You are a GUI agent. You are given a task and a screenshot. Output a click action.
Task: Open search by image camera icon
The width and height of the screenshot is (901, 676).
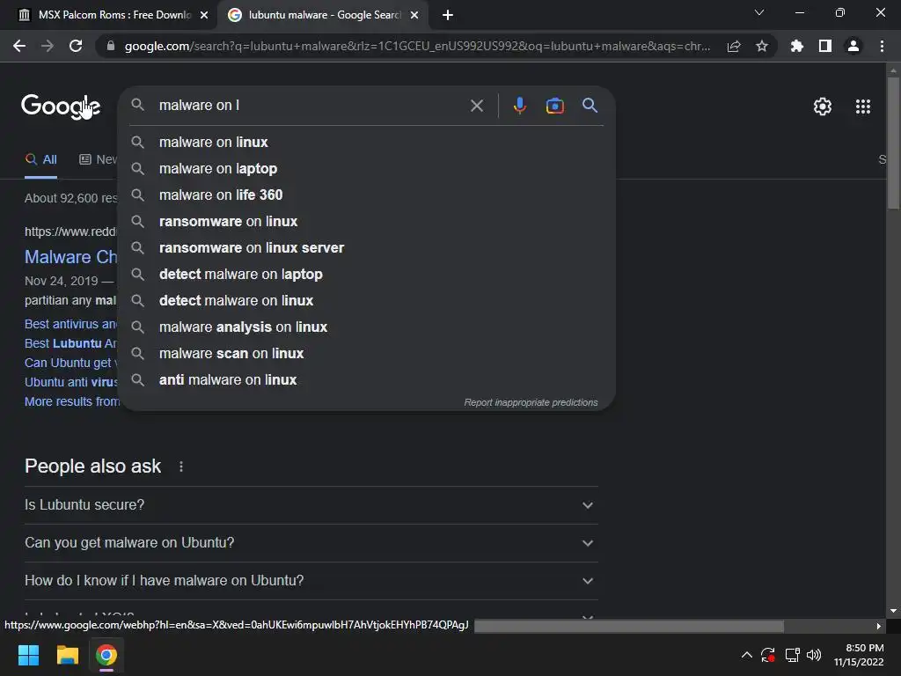554,106
